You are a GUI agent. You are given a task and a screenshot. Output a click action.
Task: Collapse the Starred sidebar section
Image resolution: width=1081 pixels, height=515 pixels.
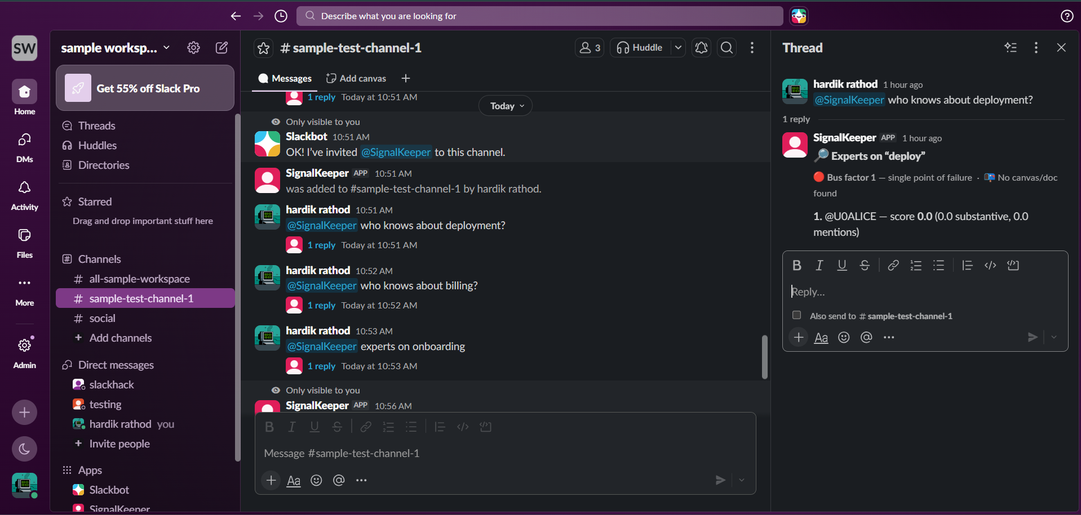click(95, 201)
